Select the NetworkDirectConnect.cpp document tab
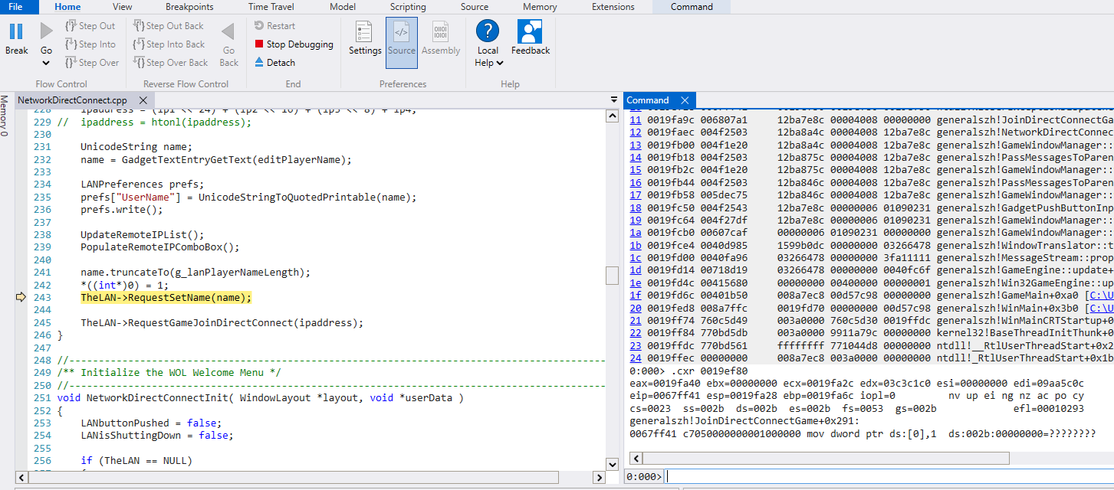This screenshot has width=1114, height=490. point(73,100)
